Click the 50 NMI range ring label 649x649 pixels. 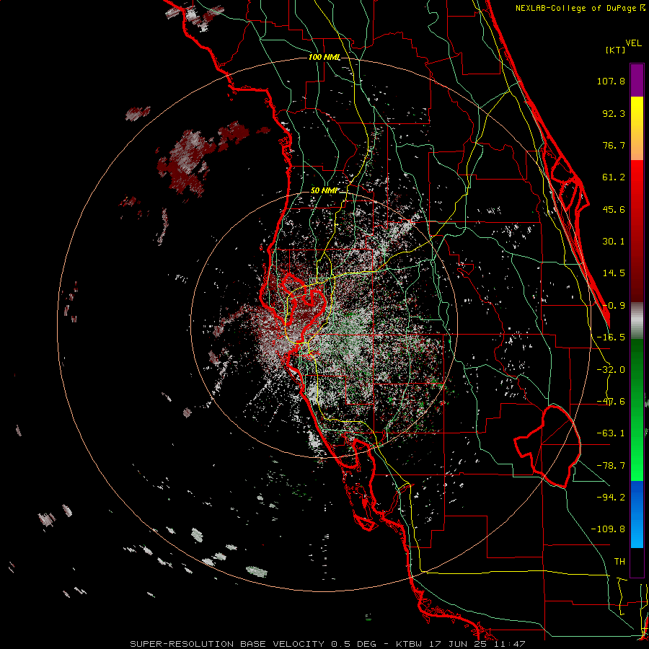pyautogui.click(x=324, y=190)
